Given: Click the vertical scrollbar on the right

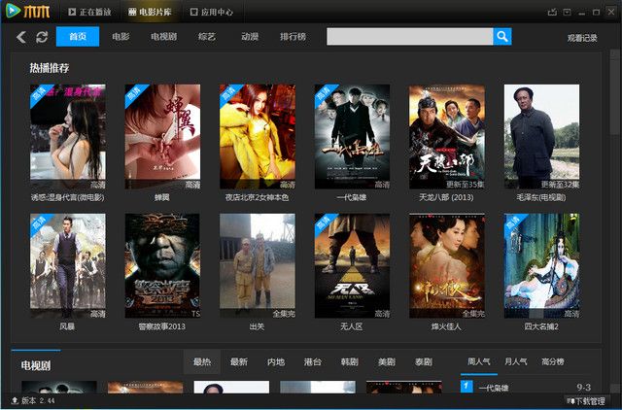Looking at the screenshot, I should [x=615, y=93].
